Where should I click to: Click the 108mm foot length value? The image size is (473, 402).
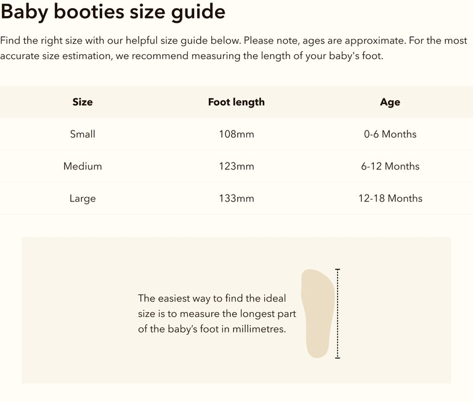[236, 134]
